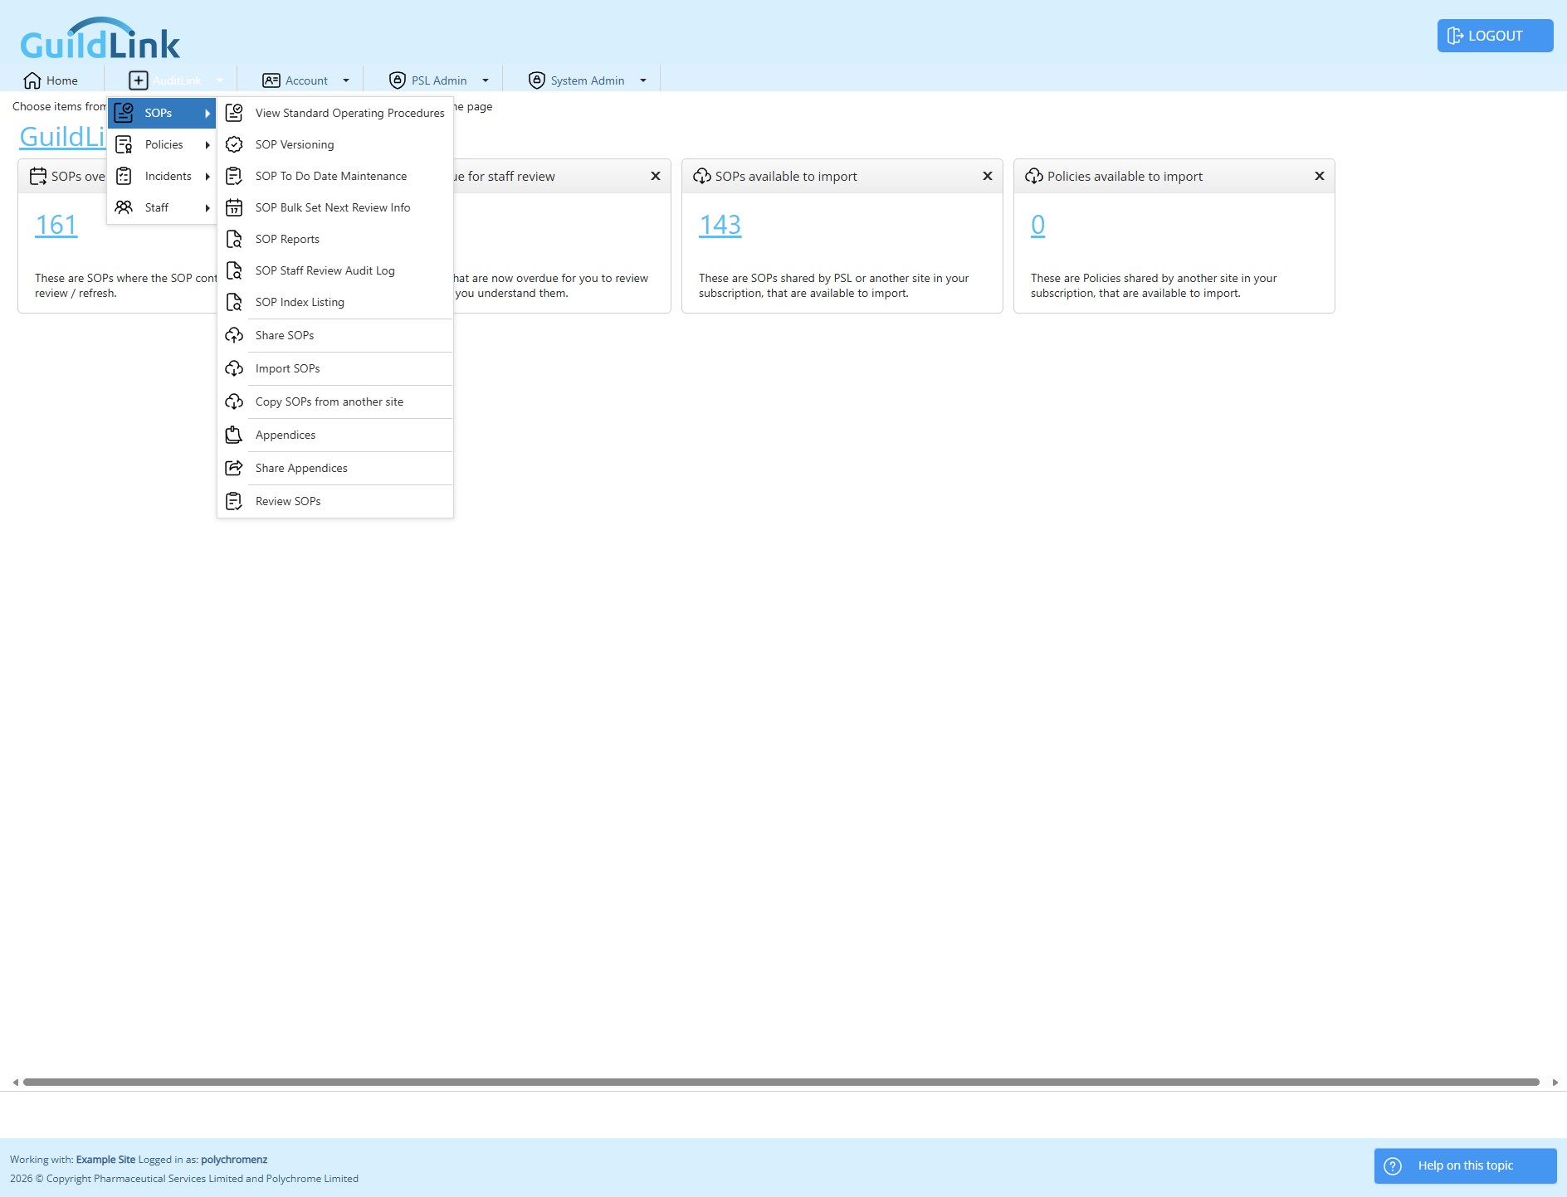The image size is (1567, 1197).
Task: Click the Help question mark icon
Action: [x=1393, y=1165]
